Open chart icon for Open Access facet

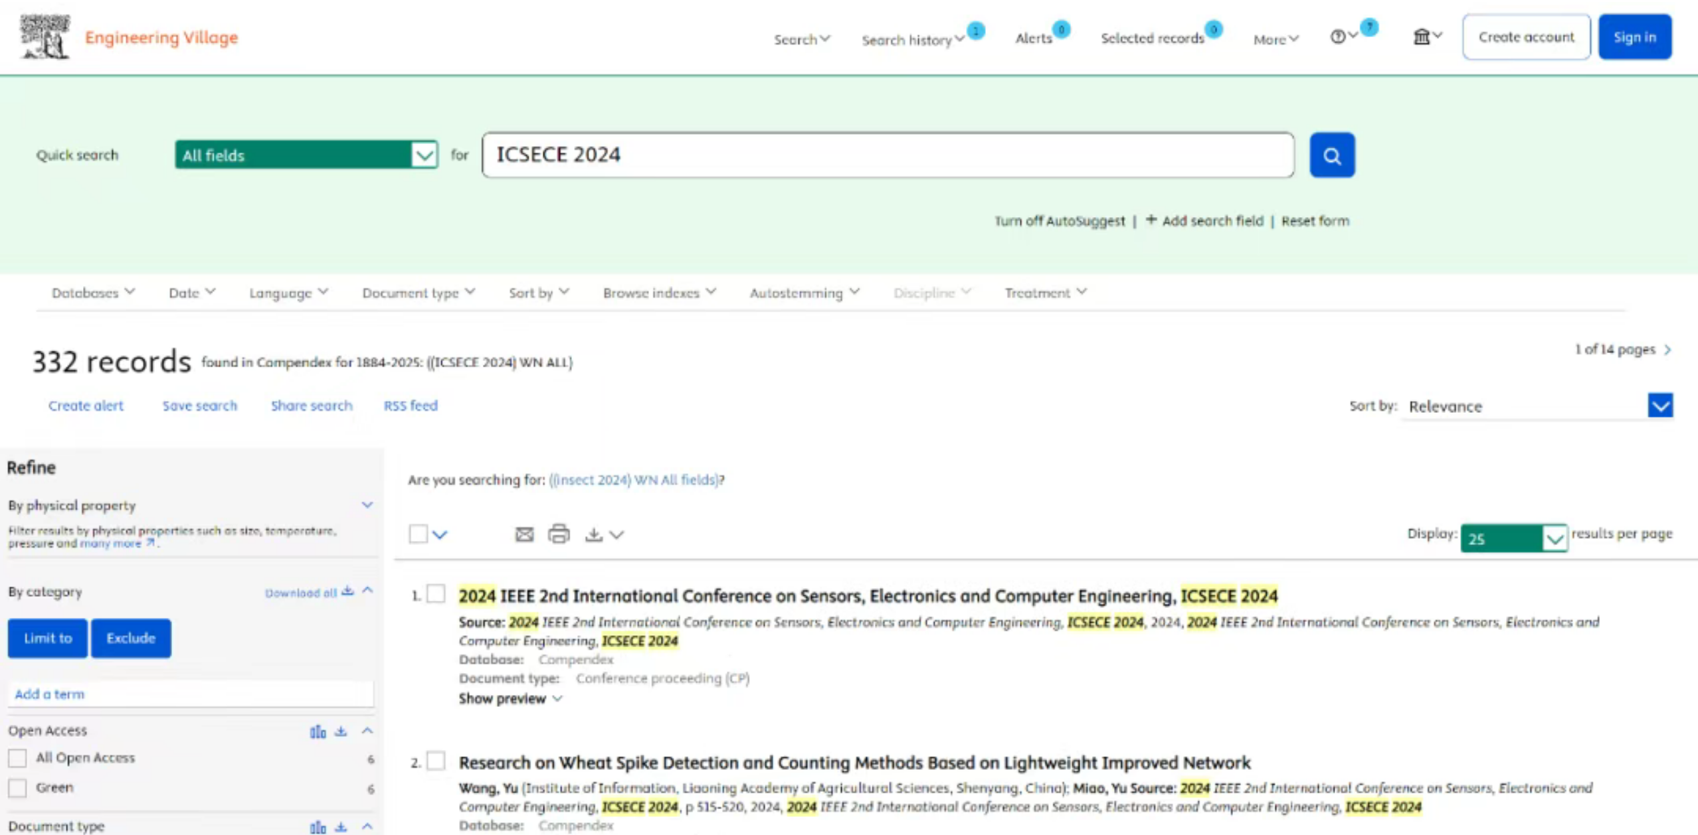(318, 731)
